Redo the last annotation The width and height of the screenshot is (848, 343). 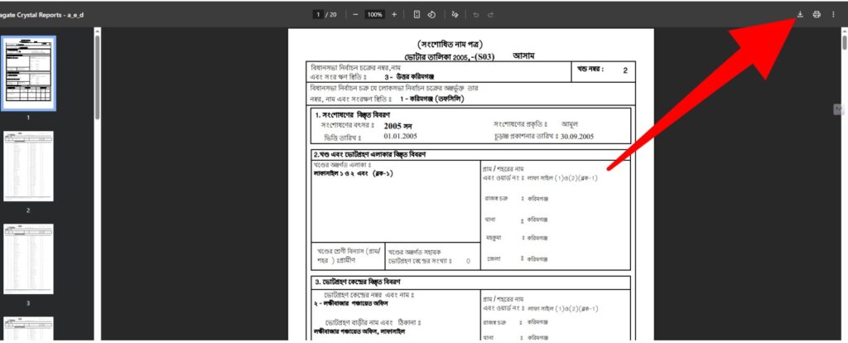pyautogui.click(x=490, y=15)
